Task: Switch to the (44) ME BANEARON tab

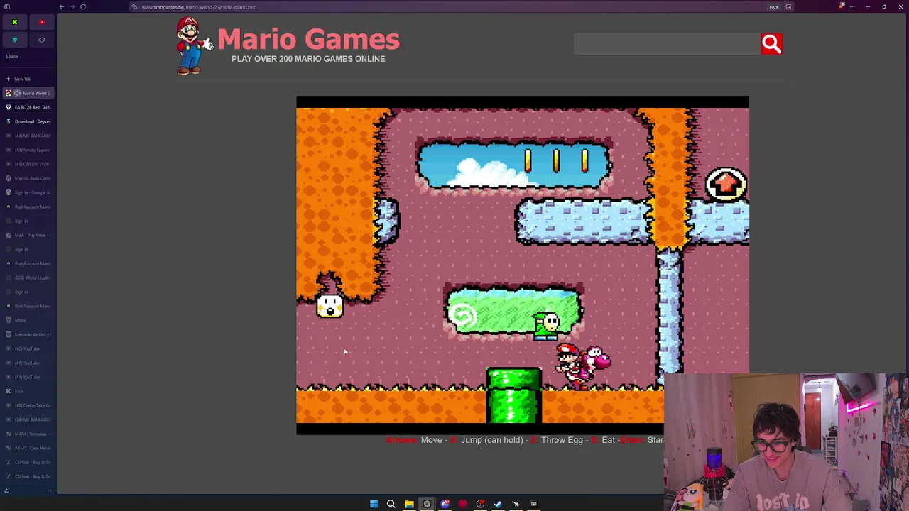Action: (28, 136)
